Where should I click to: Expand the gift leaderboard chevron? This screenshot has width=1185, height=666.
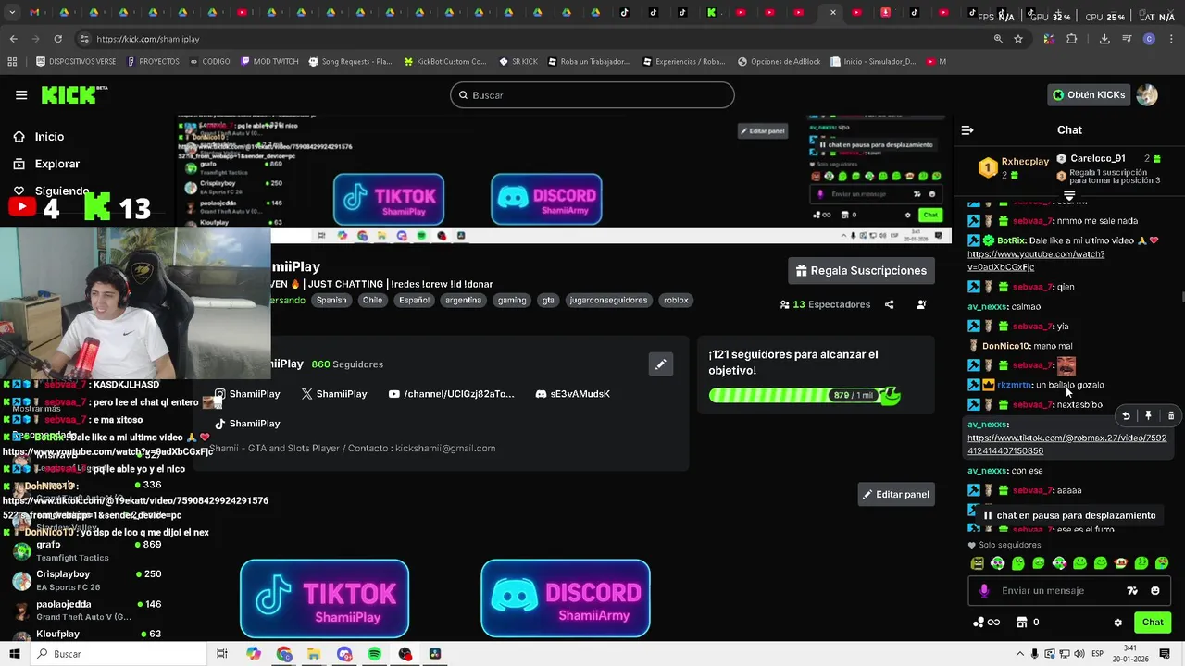(1069, 196)
